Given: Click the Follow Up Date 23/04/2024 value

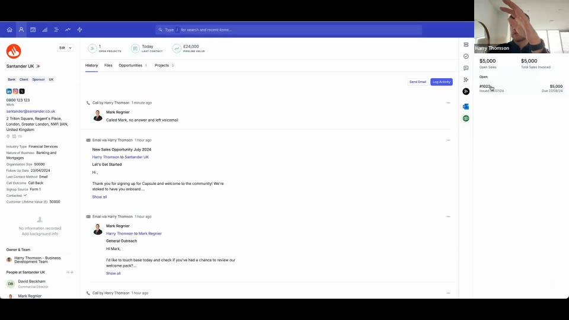Looking at the screenshot, I should 40,171.
